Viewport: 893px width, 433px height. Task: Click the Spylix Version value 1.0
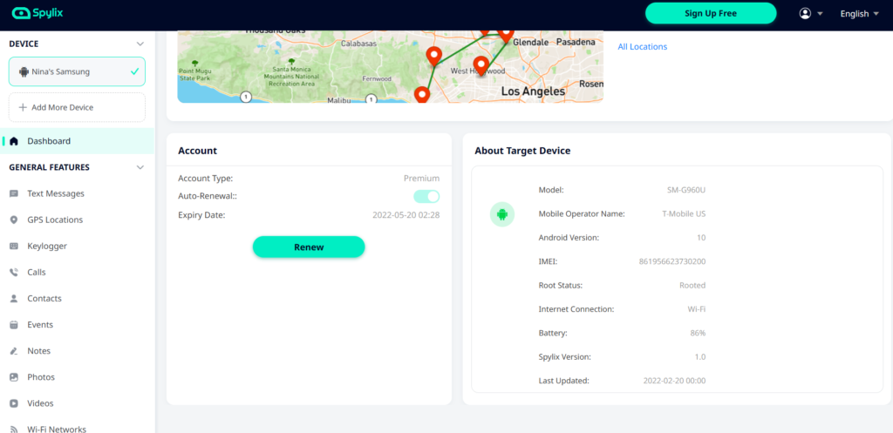tap(700, 356)
